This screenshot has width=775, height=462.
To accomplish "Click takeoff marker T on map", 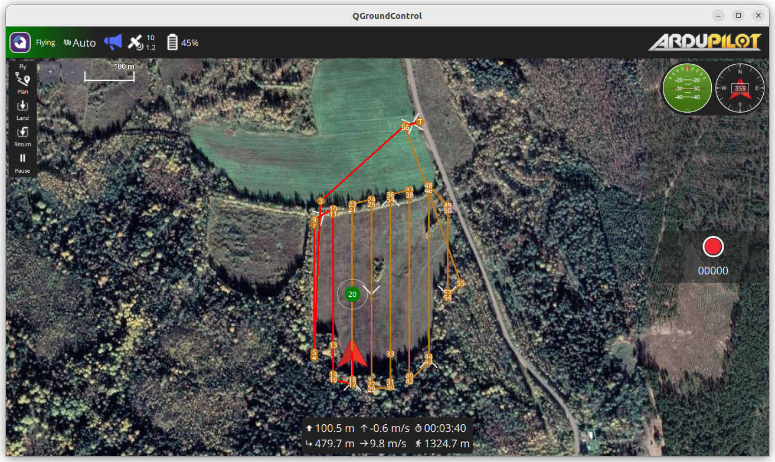I will [420, 122].
